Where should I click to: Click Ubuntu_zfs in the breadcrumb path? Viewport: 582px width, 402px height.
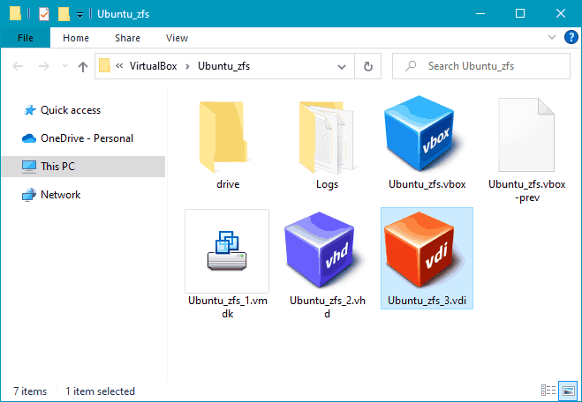[223, 66]
